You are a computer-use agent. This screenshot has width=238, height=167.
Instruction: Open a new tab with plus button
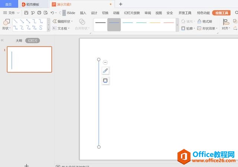(x=120, y=4)
